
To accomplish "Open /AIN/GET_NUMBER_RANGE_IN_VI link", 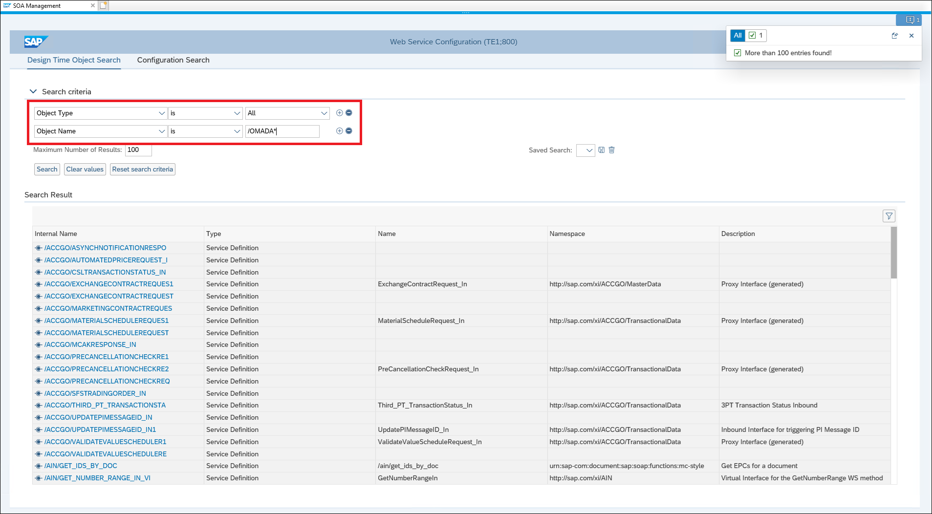I will point(97,478).
